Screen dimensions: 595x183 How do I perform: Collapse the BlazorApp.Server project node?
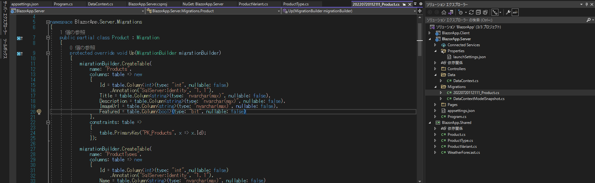(x=429, y=39)
